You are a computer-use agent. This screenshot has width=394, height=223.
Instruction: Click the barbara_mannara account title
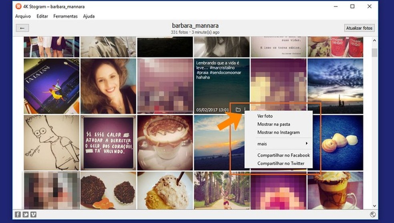pos(195,26)
